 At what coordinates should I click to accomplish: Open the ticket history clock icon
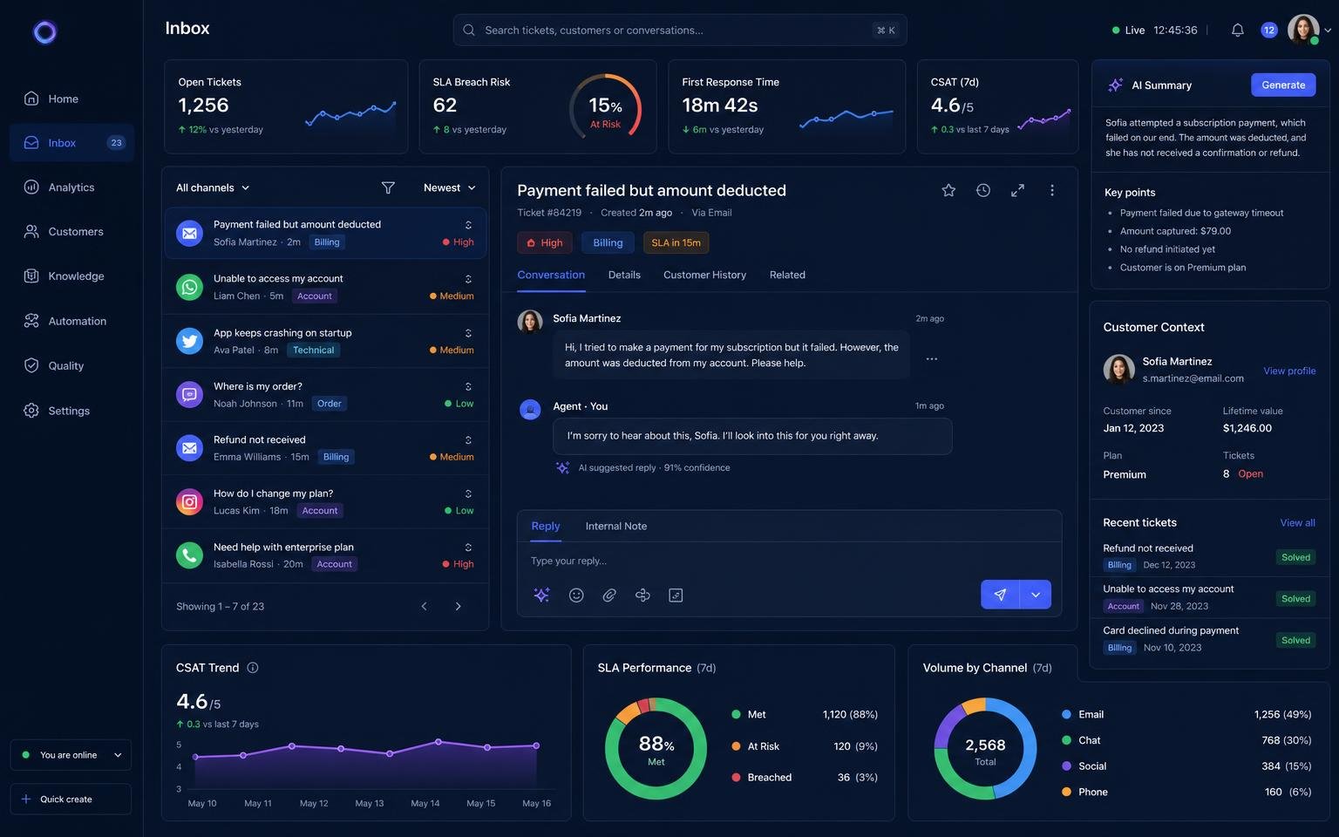[982, 190]
